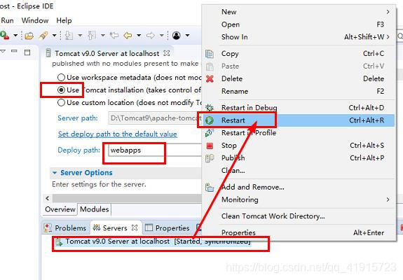403x280 pixels.
Task: Click the bug icon for Restart in Debug
Action: click(x=210, y=108)
